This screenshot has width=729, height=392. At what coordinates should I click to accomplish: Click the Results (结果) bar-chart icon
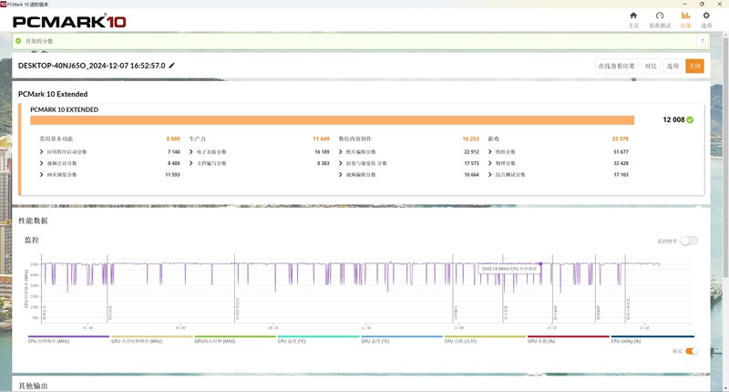click(x=685, y=15)
